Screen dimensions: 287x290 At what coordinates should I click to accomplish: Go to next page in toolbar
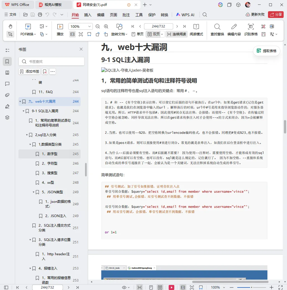pyautogui.click(x=177, y=26)
